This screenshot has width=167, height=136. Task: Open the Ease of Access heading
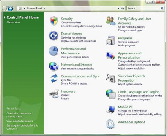(71, 34)
